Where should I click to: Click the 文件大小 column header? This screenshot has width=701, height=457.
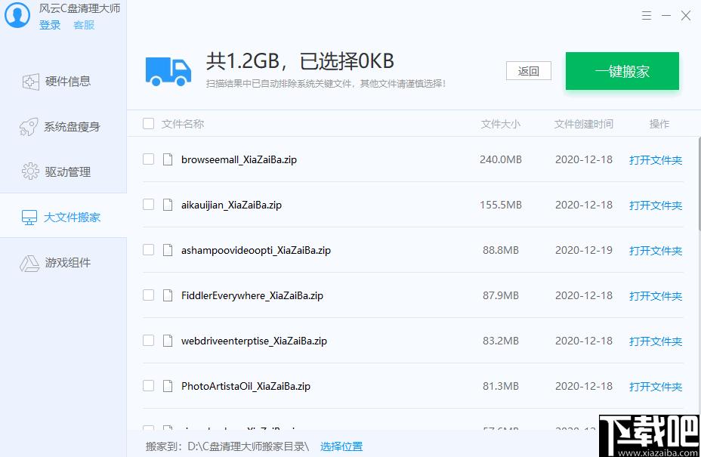pyautogui.click(x=501, y=124)
